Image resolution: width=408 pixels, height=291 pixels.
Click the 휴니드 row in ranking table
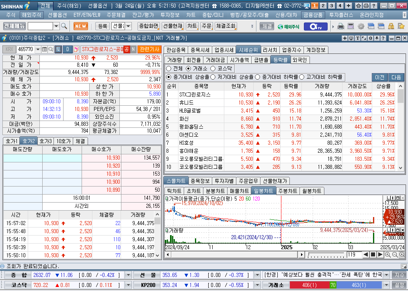[280, 102]
